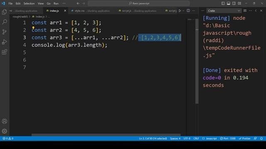This screenshot has width=266, height=149.
Task: Open the Manage gear icon
Action: point(5,131)
